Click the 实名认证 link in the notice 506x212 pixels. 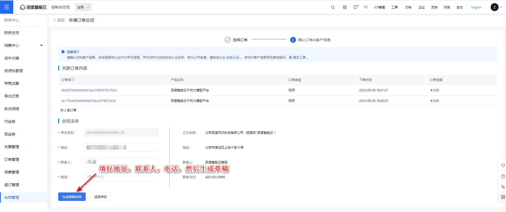[233, 58]
